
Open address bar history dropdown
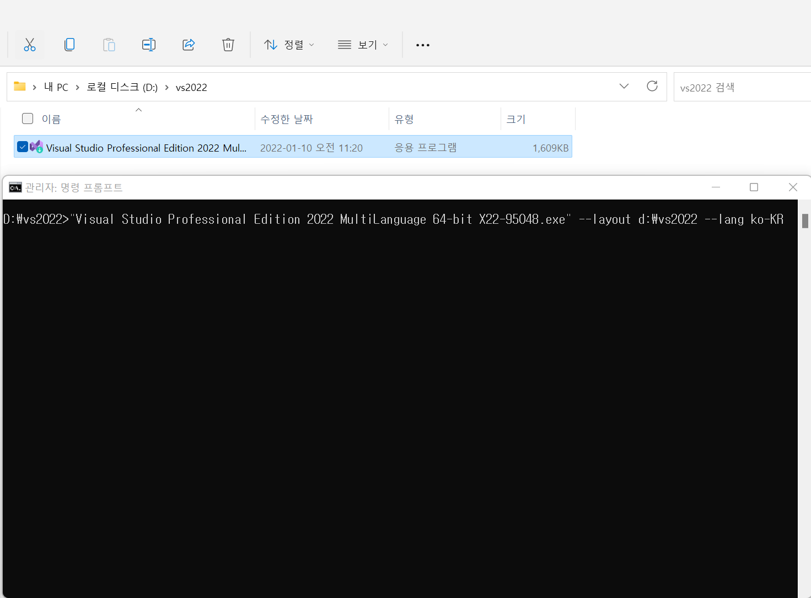[x=624, y=87]
